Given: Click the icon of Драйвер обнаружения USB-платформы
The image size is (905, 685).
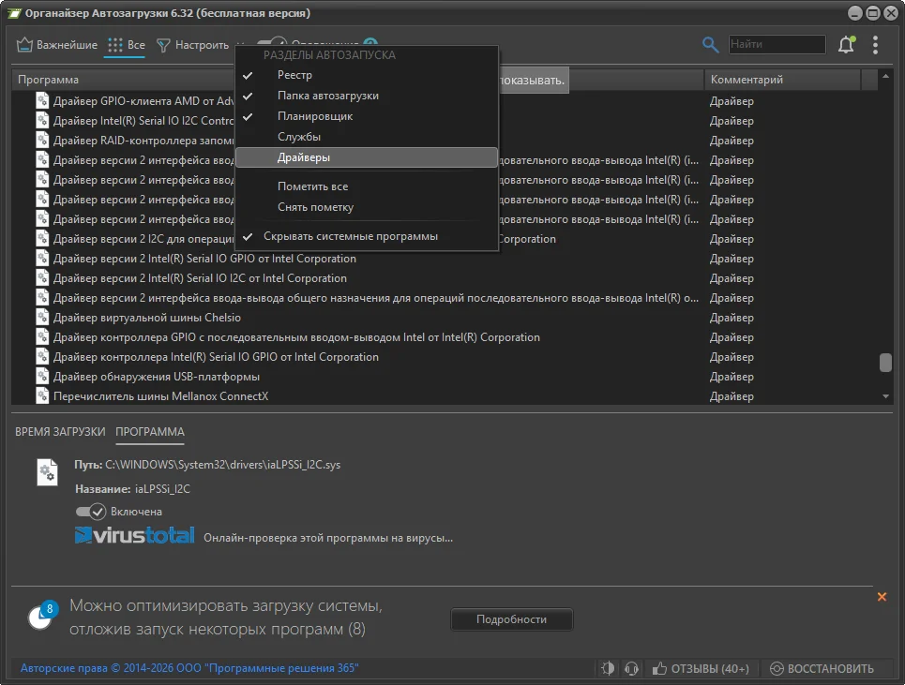Looking at the screenshot, I should coord(42,377).
